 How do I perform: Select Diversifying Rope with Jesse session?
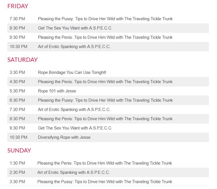pos(64,137)
